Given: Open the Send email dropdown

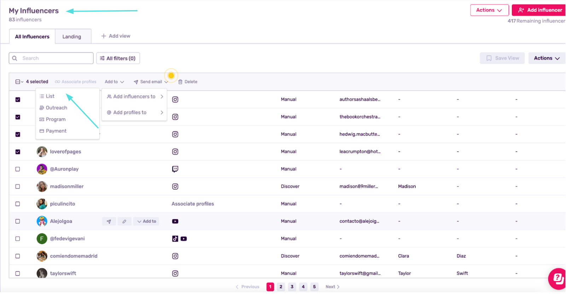Looking at the screenshot, I should point(151,82).
